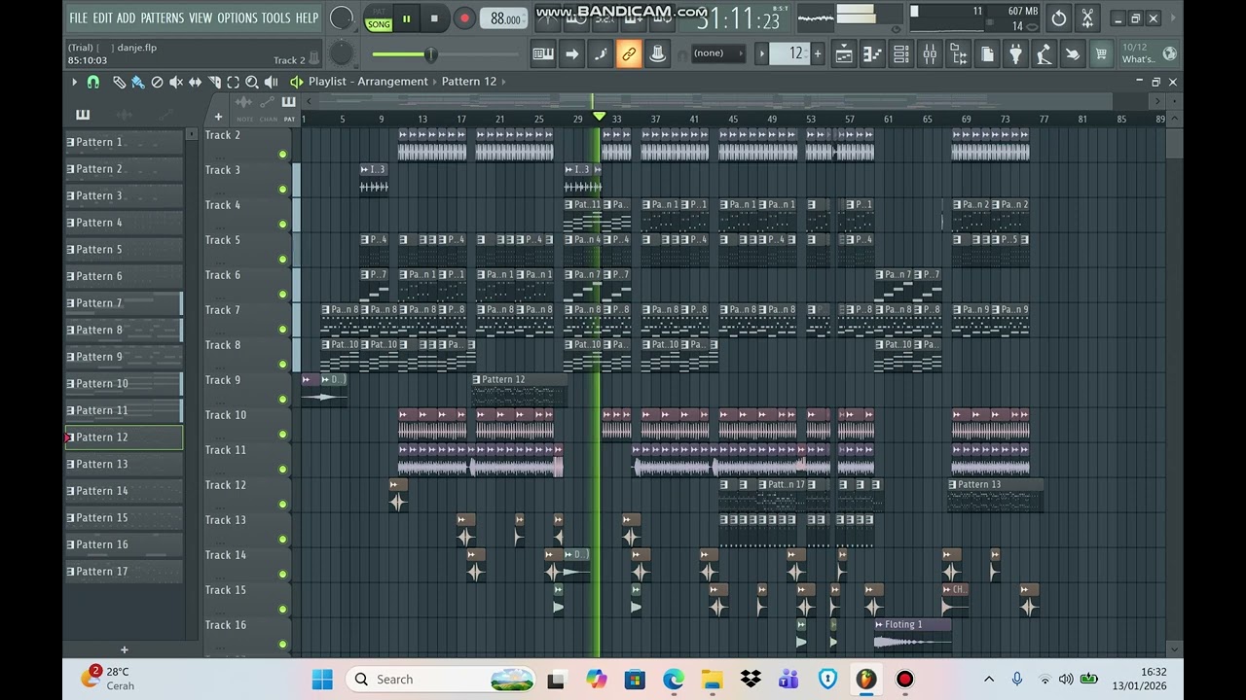
Task: Open the Browser view icon
Action: [958, 54]
